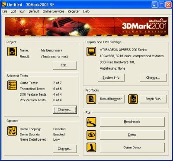Click the Change... button under Selected Tests
Screen dimensions: 173x161
click(65, 110)
